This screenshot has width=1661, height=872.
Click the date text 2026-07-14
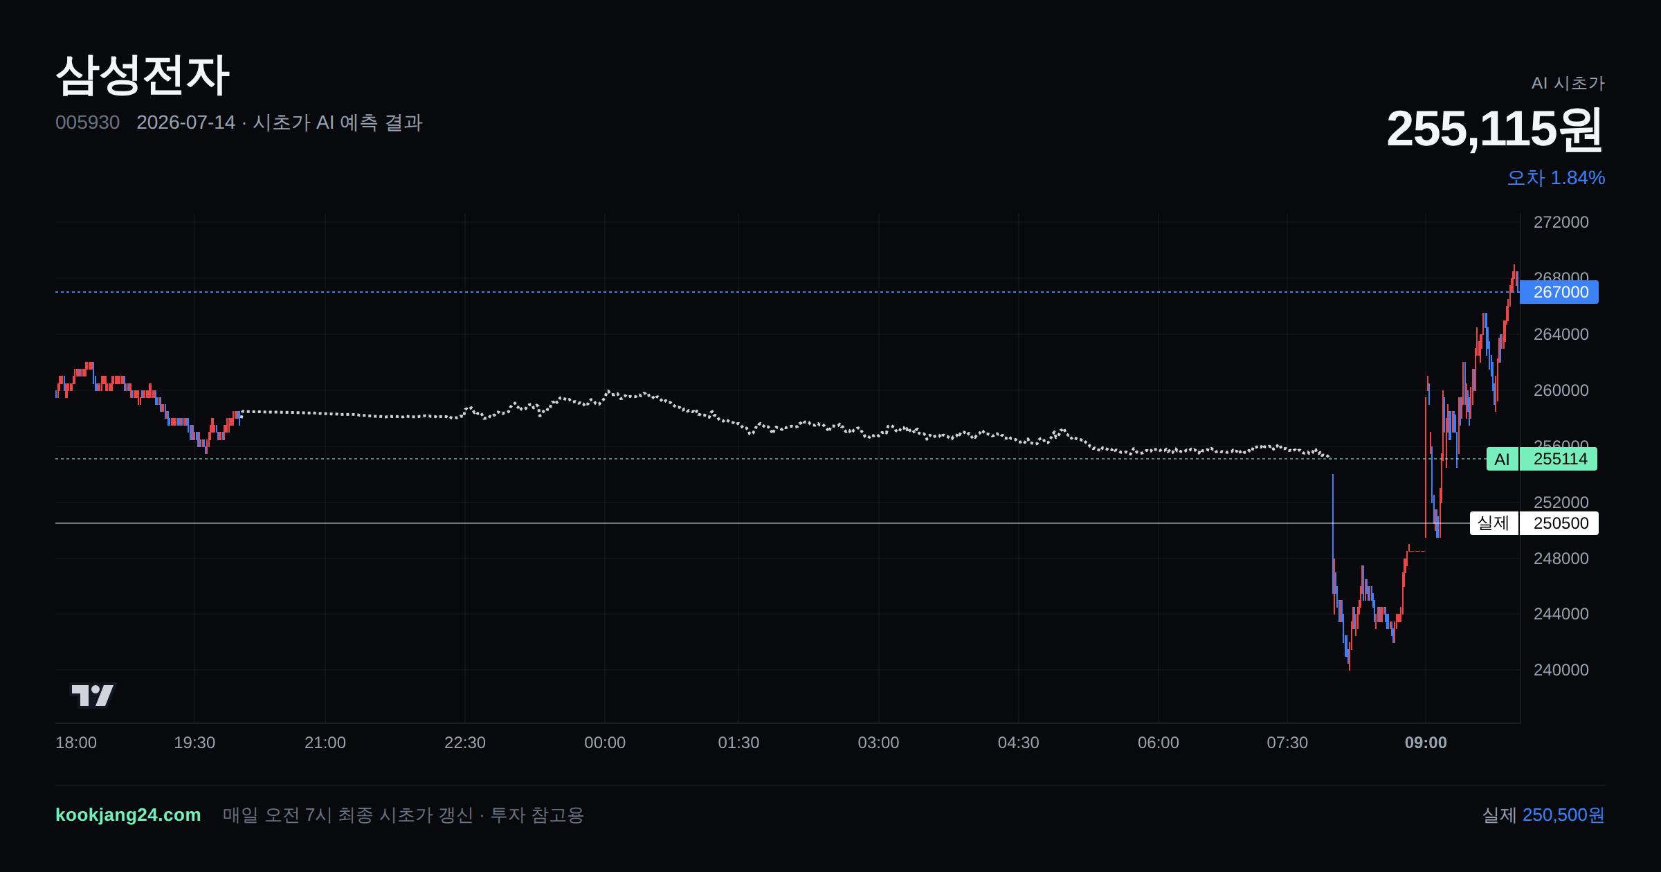[x=185, y=122]
